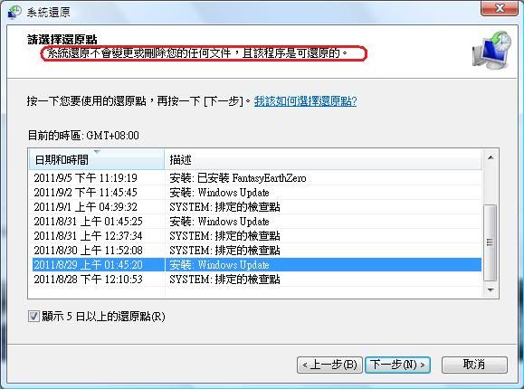Screen dimensions: 524x389
Task: Close the System Restore window
Action: pos(500,8)
